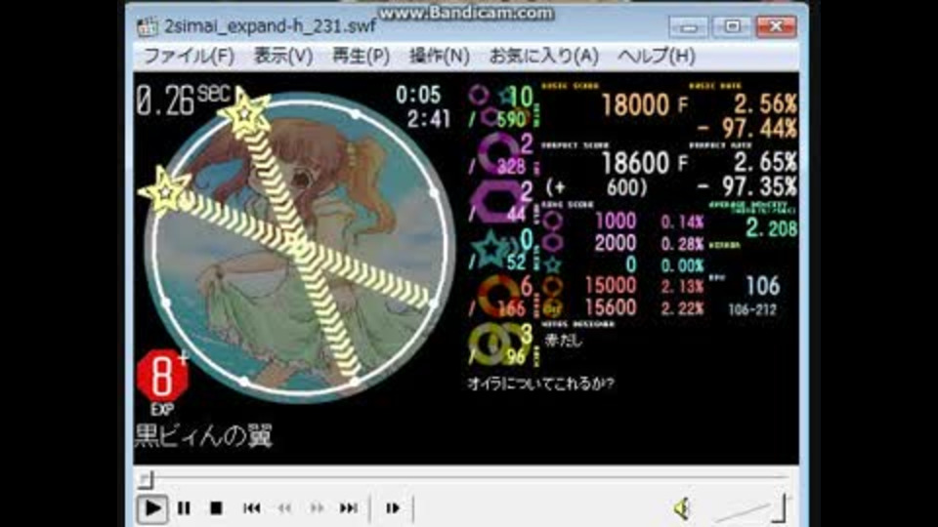Click the 15000 break score value
Image resolution: width=938 pixels, height=527 pixels.
(610, 286)
